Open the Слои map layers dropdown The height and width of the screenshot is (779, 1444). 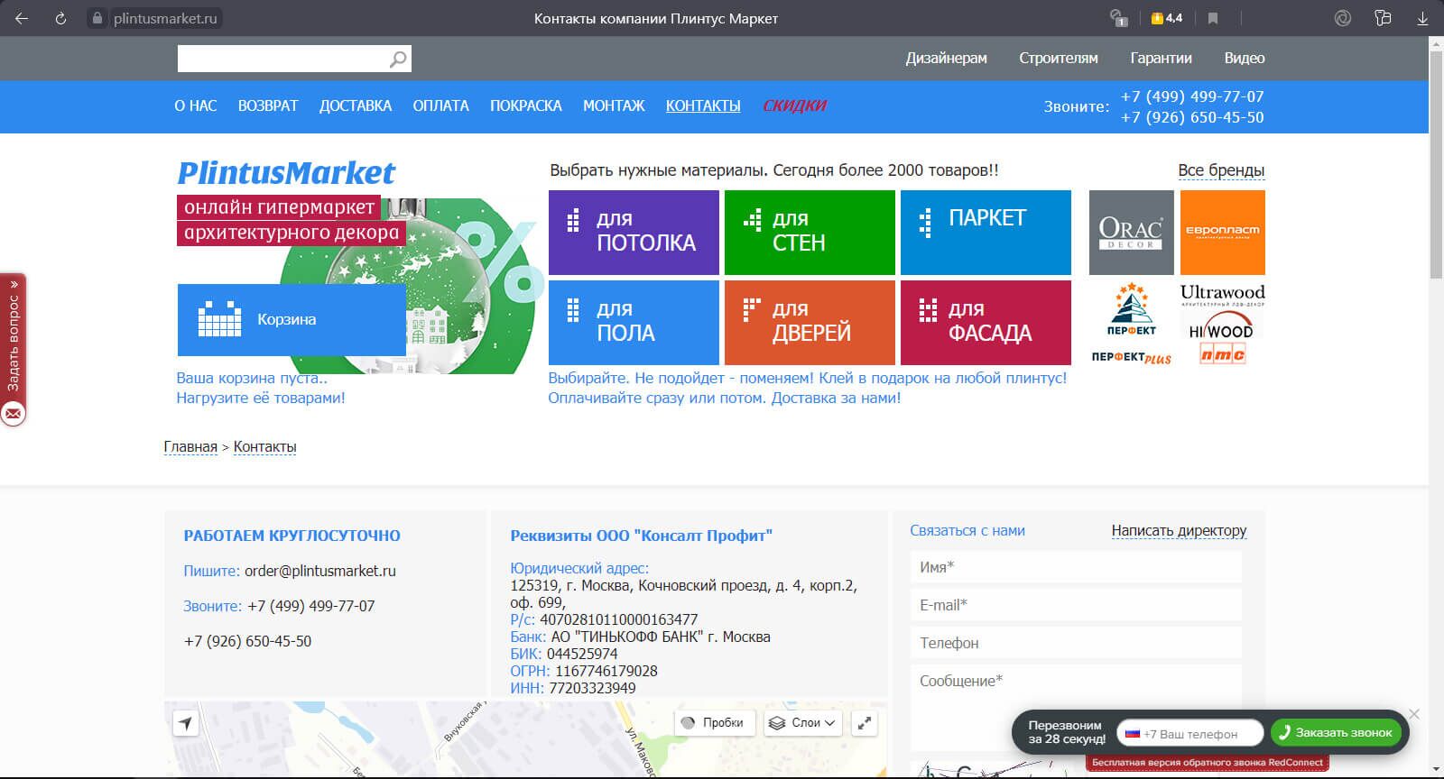[801, 723]
